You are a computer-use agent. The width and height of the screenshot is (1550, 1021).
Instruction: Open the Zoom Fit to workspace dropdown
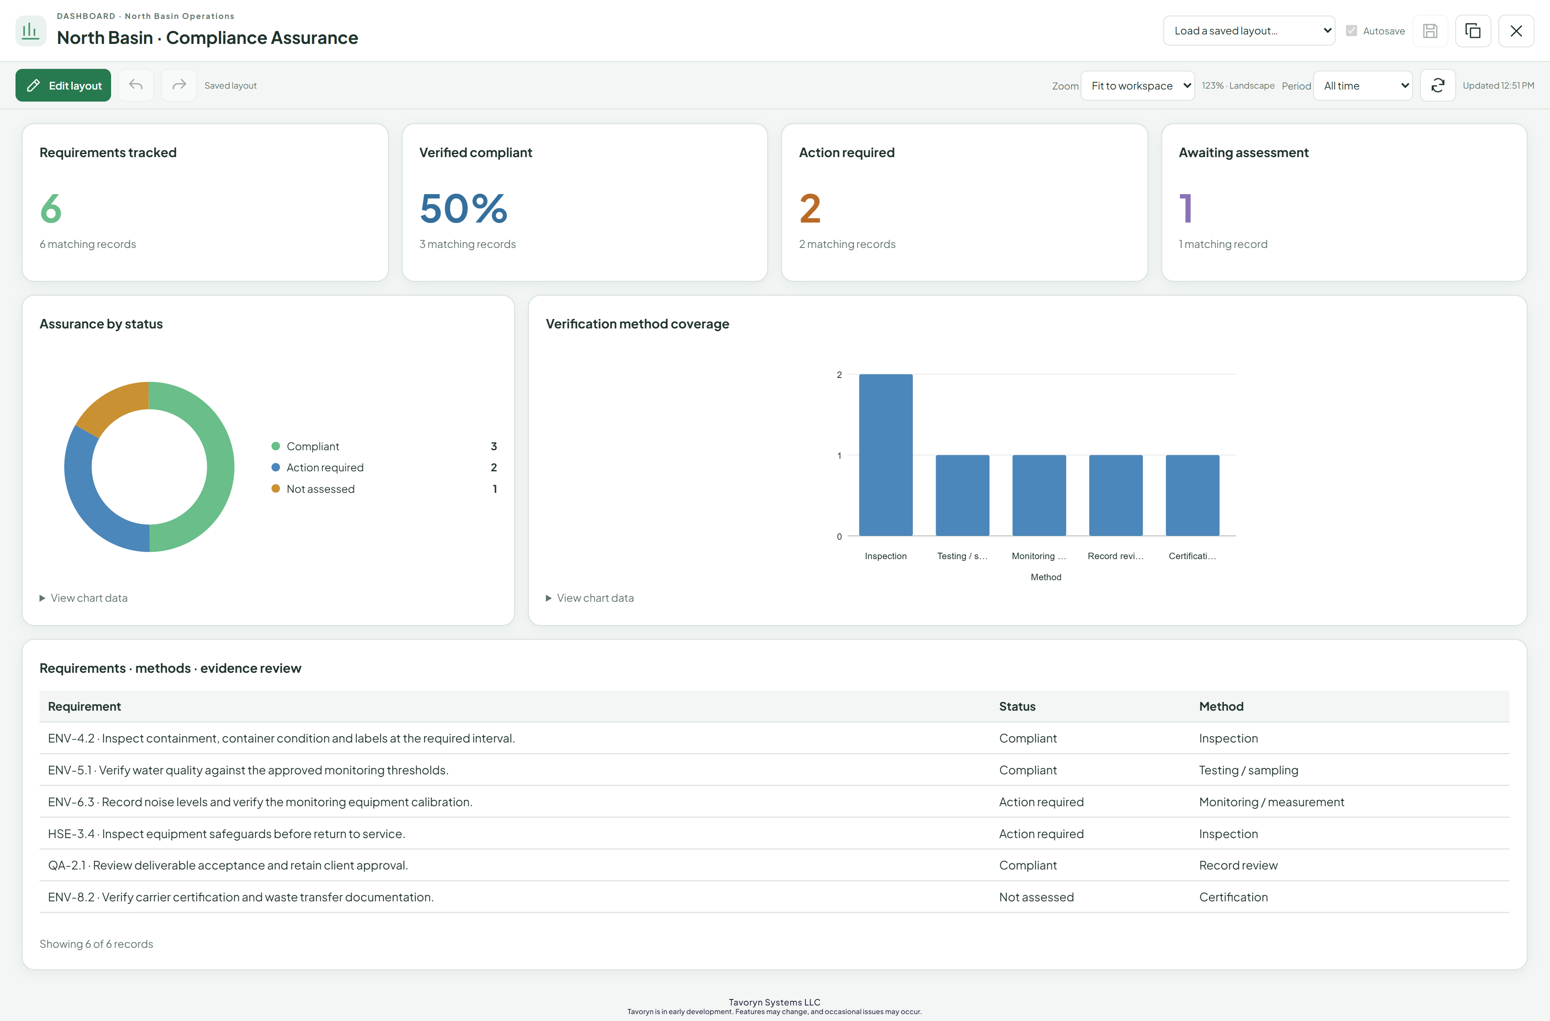coord(1137,85)
